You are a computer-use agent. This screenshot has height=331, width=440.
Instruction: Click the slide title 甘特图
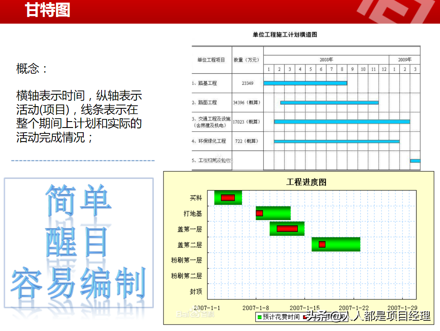(47, 10)
